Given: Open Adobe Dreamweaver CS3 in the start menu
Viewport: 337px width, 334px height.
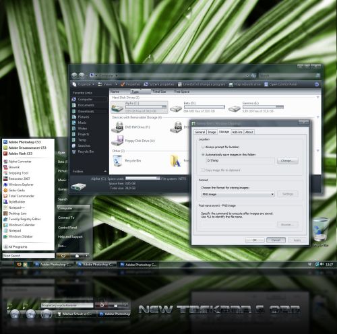Looking at the screenshot, I should click(x=25, y=147).
